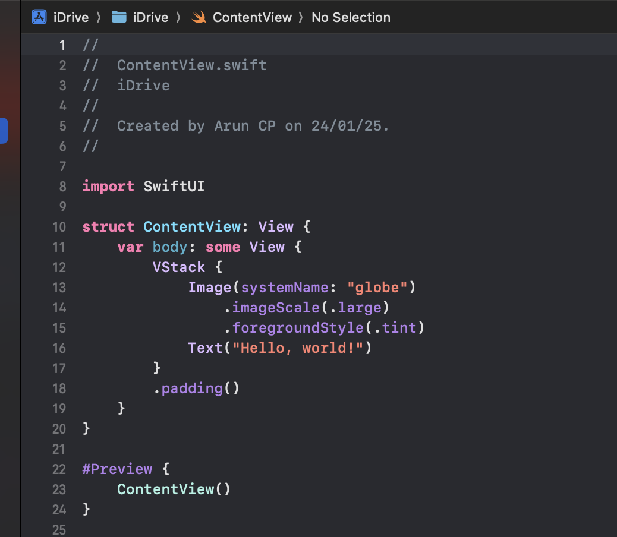This screenshot has height=537, width=617.
Task: Click ContentView() call inside Preview
Action: click(x=174, y=489)
